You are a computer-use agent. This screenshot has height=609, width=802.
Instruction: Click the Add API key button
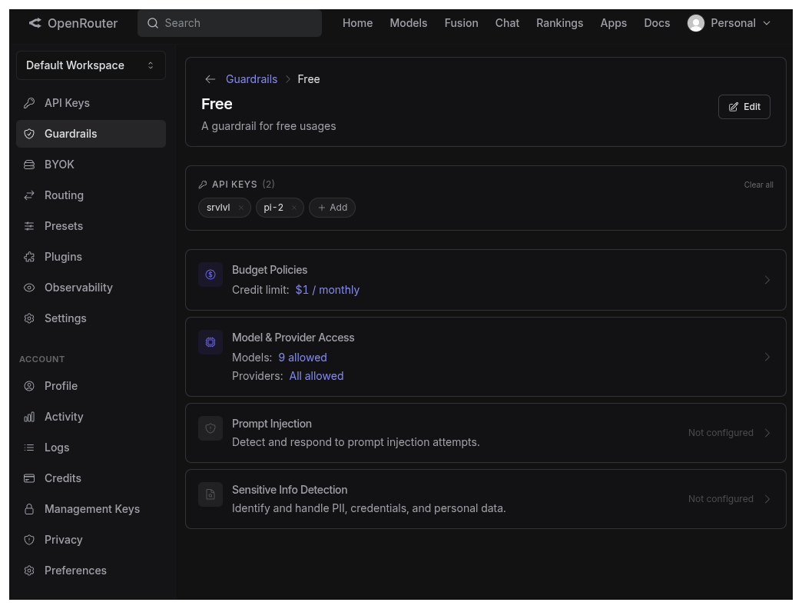332,208
